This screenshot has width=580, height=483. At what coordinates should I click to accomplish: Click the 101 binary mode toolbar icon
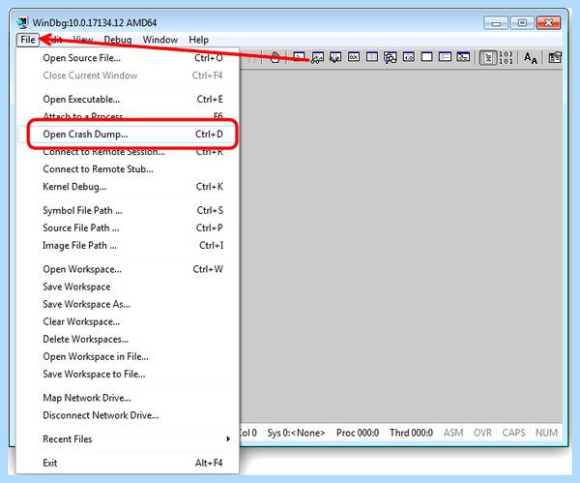(506, 58)
